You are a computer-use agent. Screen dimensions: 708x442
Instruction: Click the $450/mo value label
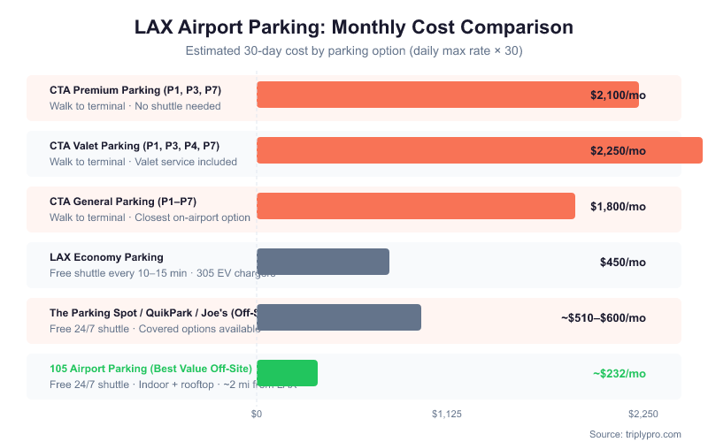(623, 263)
